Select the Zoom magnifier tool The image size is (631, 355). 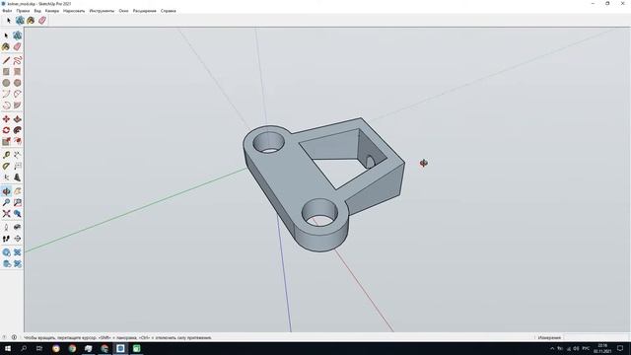[x=6, y=203]
